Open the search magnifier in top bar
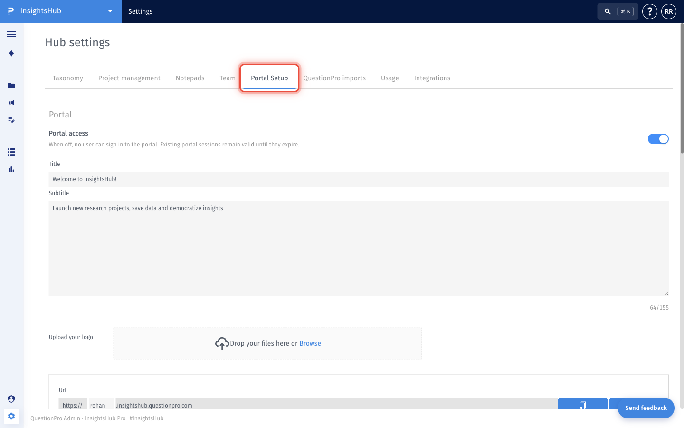 tap(608, 11)
